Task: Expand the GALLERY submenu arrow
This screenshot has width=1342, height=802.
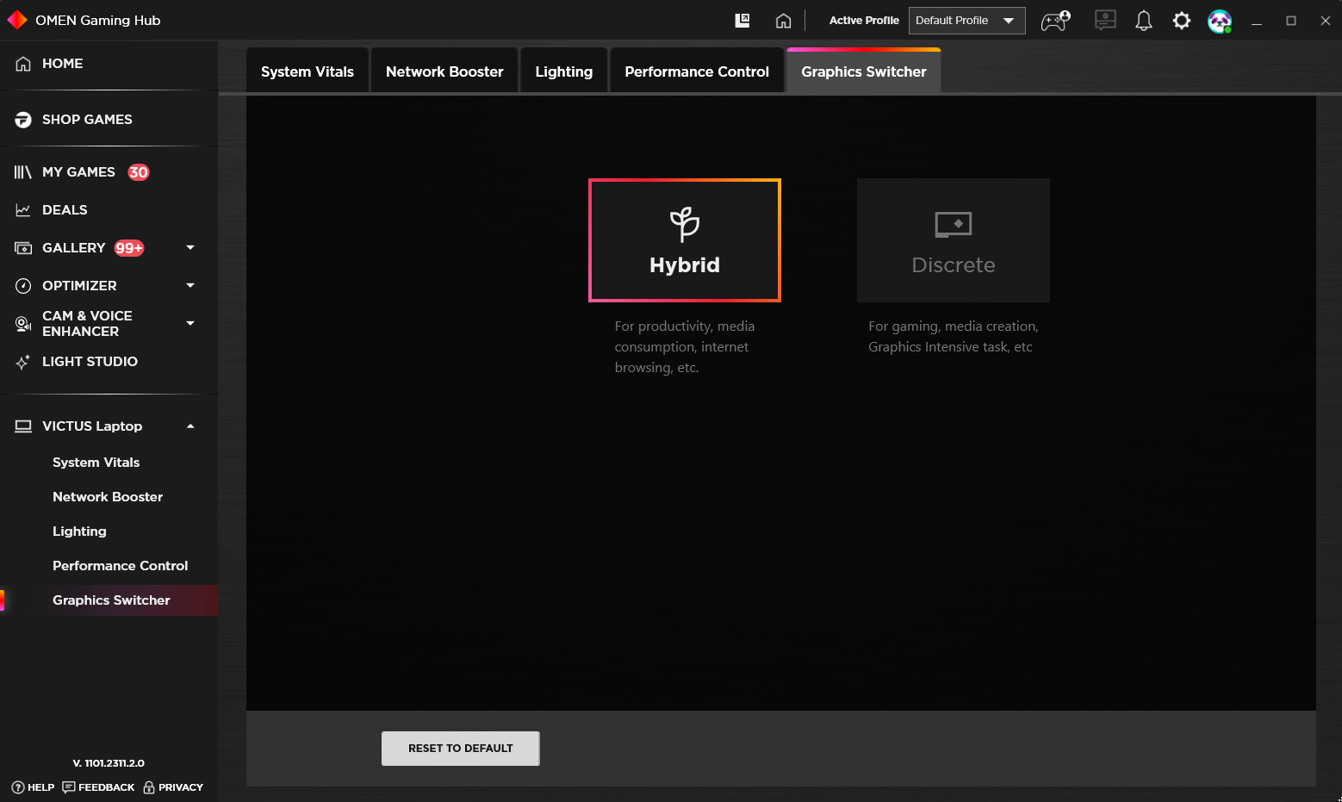Action: pyautogui.click(x=190, y=248)
